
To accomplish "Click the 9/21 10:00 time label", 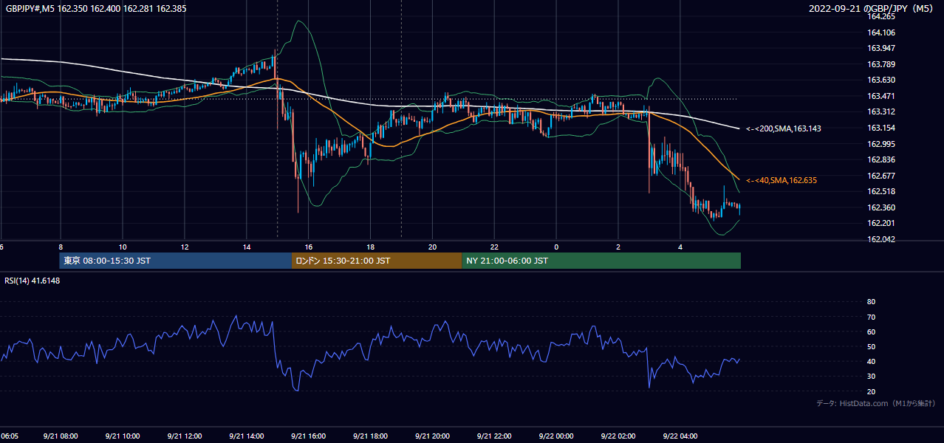I will tap(123, 436).
